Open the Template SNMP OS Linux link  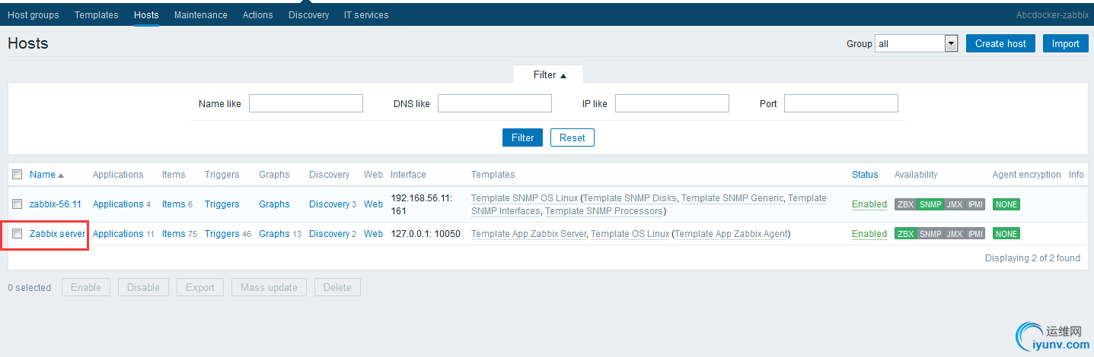(x=524, y=198)
